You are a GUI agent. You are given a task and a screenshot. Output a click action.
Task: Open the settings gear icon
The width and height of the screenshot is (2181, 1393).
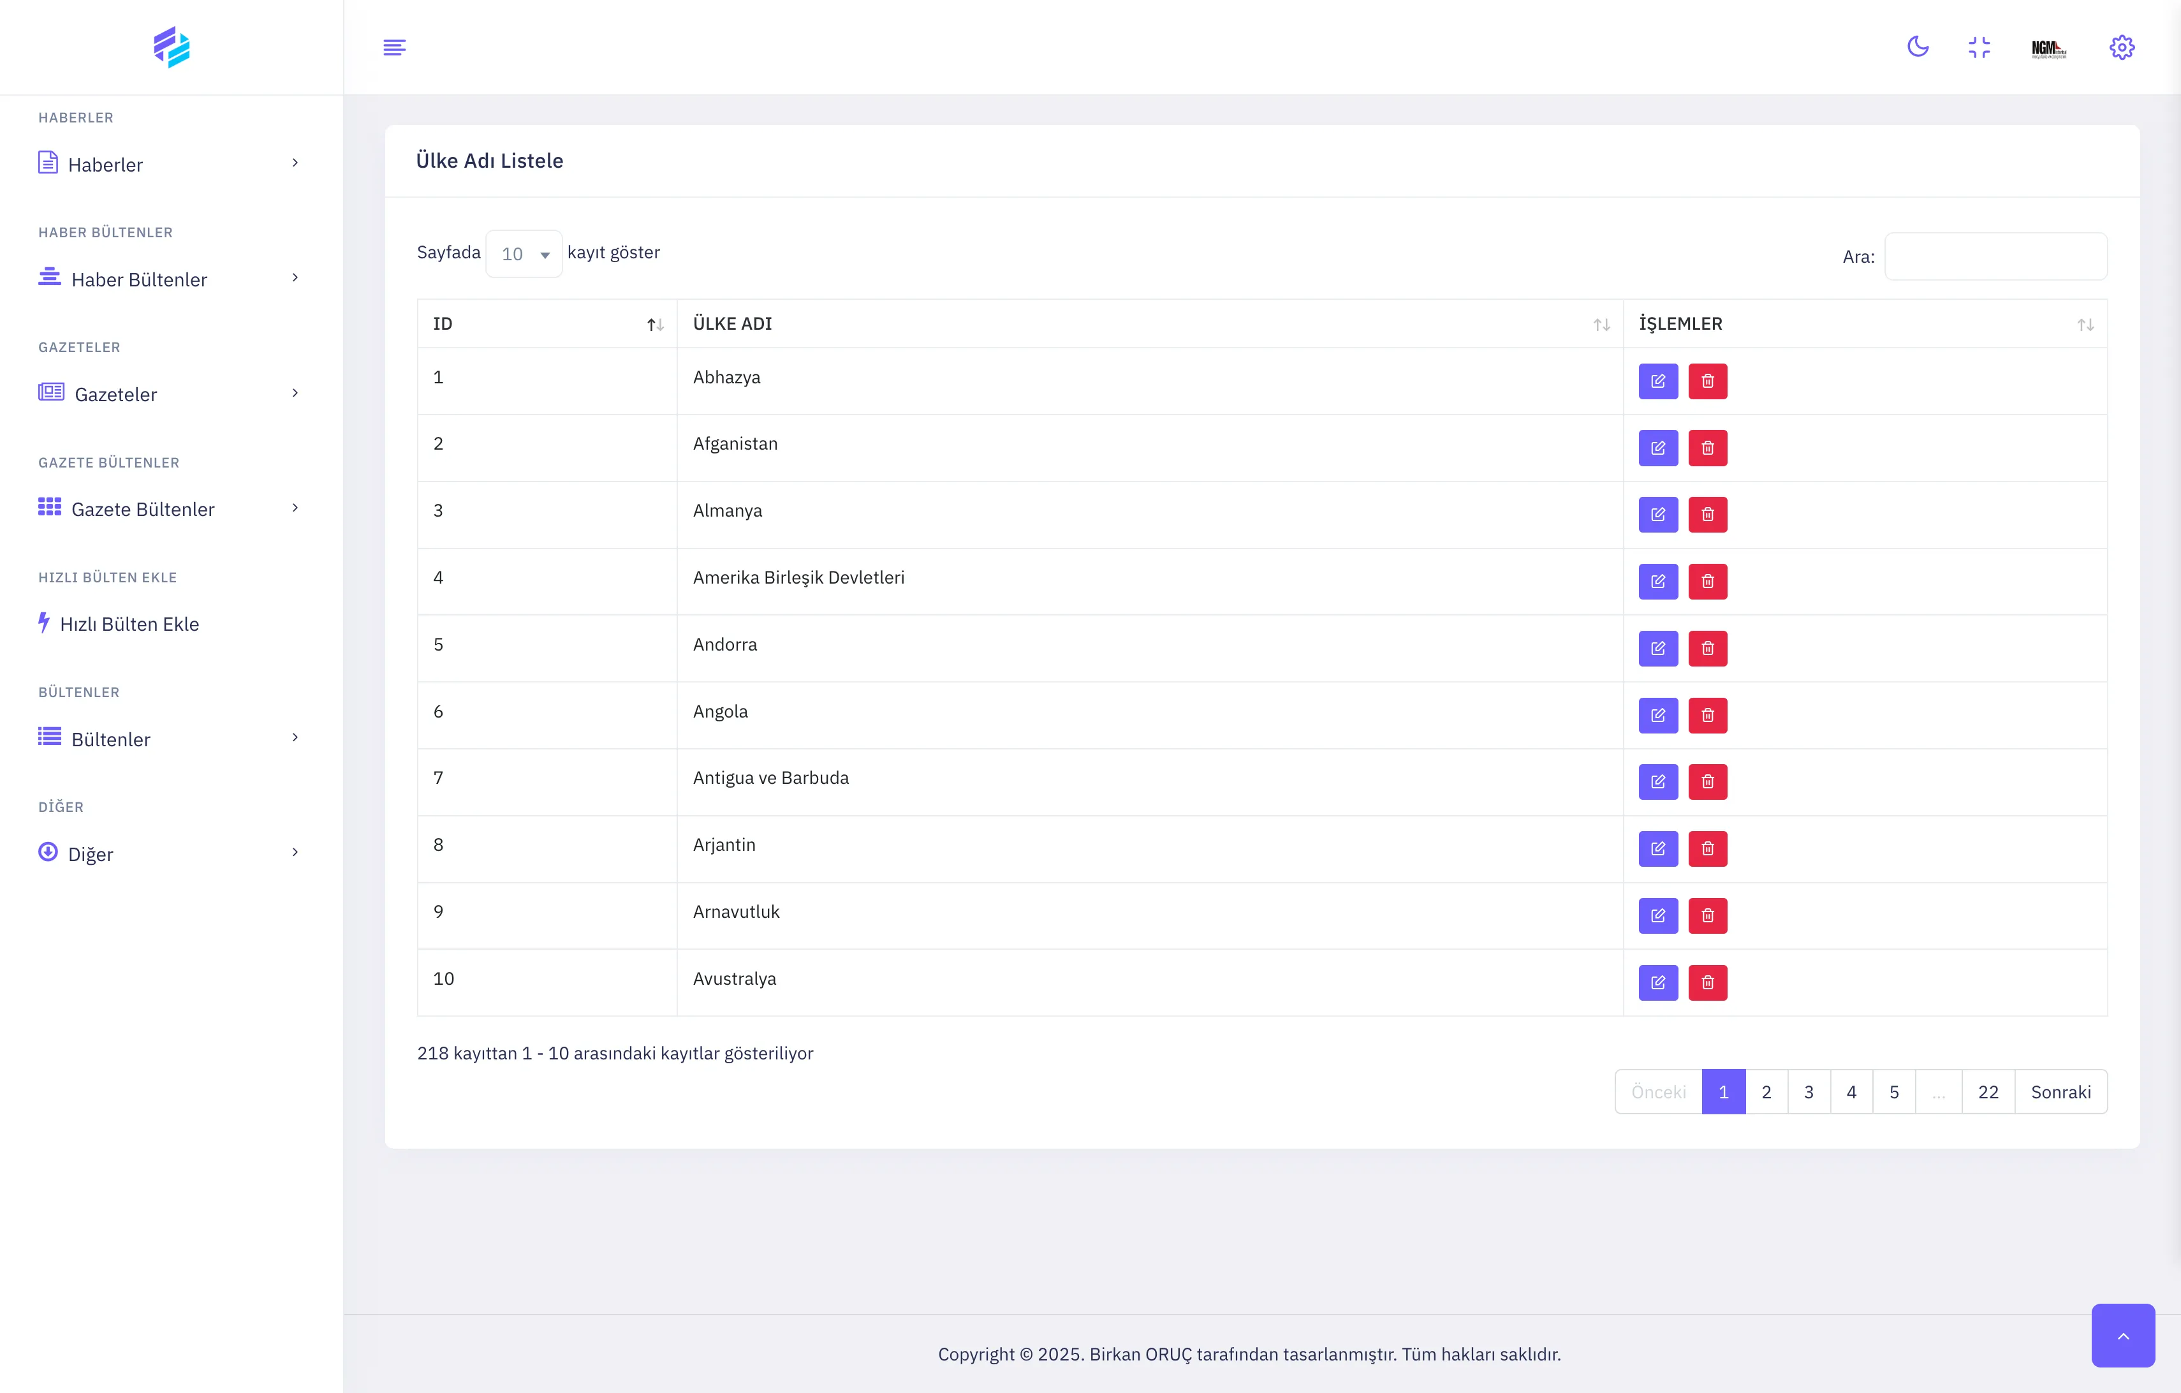tap(2121, 47)
